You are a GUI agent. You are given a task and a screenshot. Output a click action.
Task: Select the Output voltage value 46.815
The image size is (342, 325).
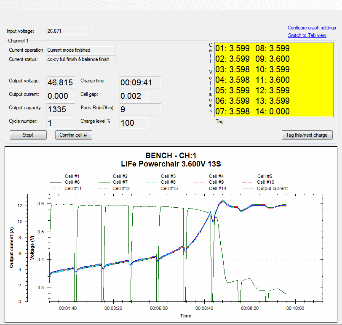click(x=60, y=83)
